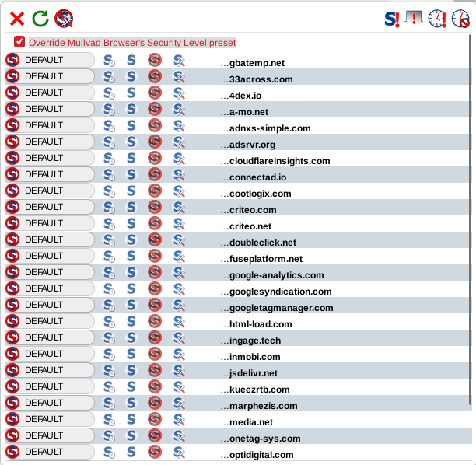Select DEFAULT preset for cloudflareinsights.com
This screenshot has height=465, width=476.
click(50, 158)
